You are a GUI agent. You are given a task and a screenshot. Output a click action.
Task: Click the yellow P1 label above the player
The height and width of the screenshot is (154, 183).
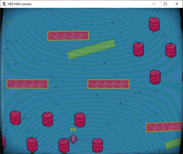pos(73,130)
